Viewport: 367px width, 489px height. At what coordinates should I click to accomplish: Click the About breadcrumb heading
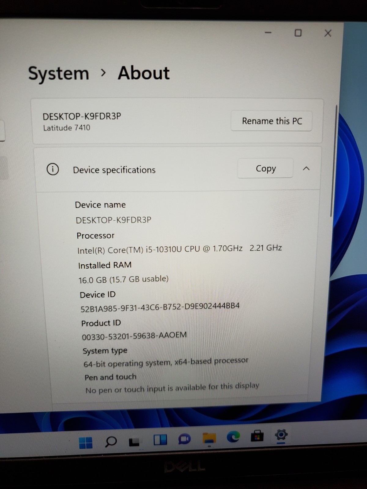pyautogui.click(x=143, y=73)
